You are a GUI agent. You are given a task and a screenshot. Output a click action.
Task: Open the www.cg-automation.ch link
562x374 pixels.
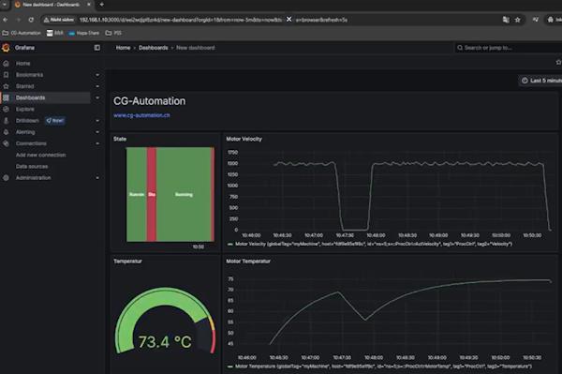point(141,115)
